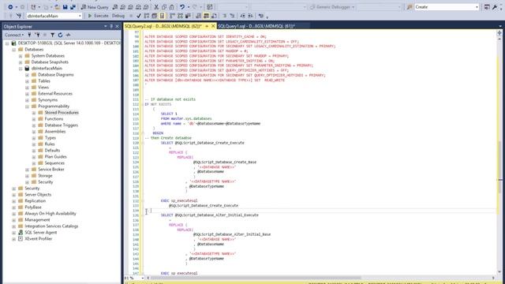Image resolution: width=505 pixels, height=284 pixels.
Task: Open the document tab list dropdown
Action: tap(500, 26)
